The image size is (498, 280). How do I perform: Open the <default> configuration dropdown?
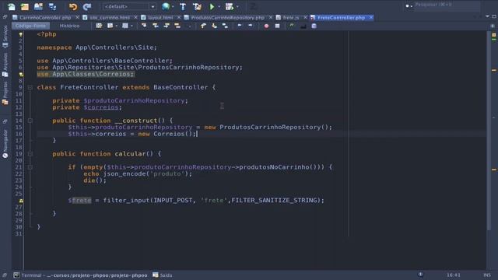point(129,6)
